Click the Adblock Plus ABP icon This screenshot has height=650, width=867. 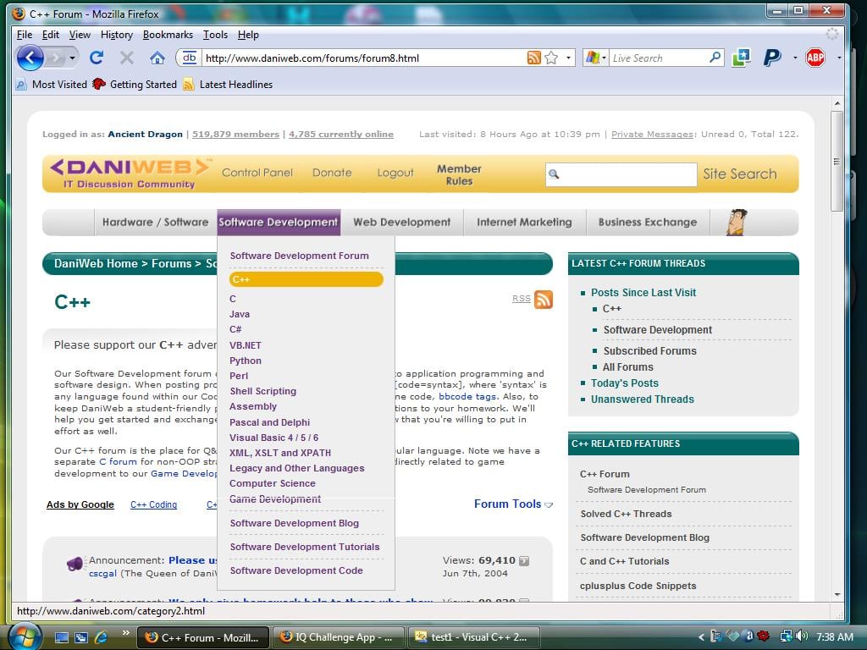[815, 58]
